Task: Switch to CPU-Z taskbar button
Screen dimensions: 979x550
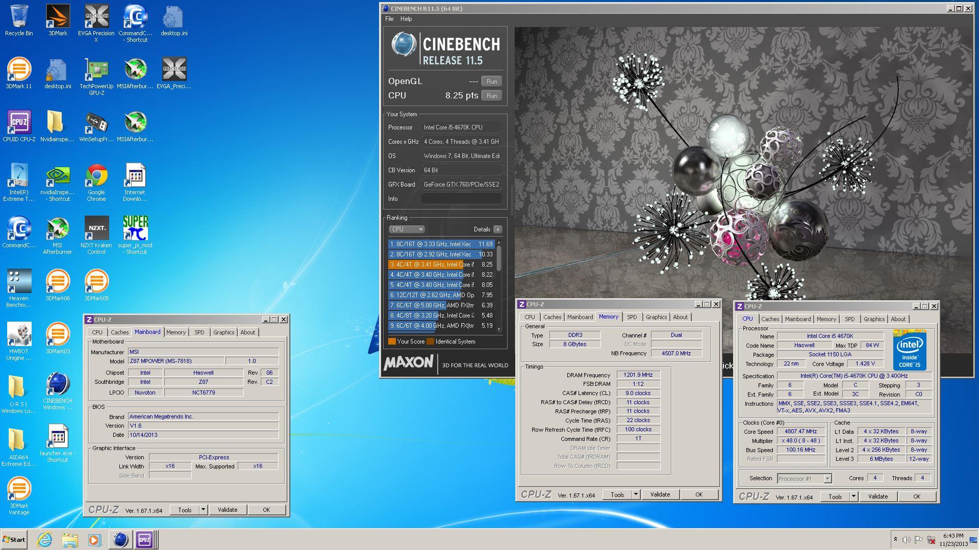Action: pos(144,540)
